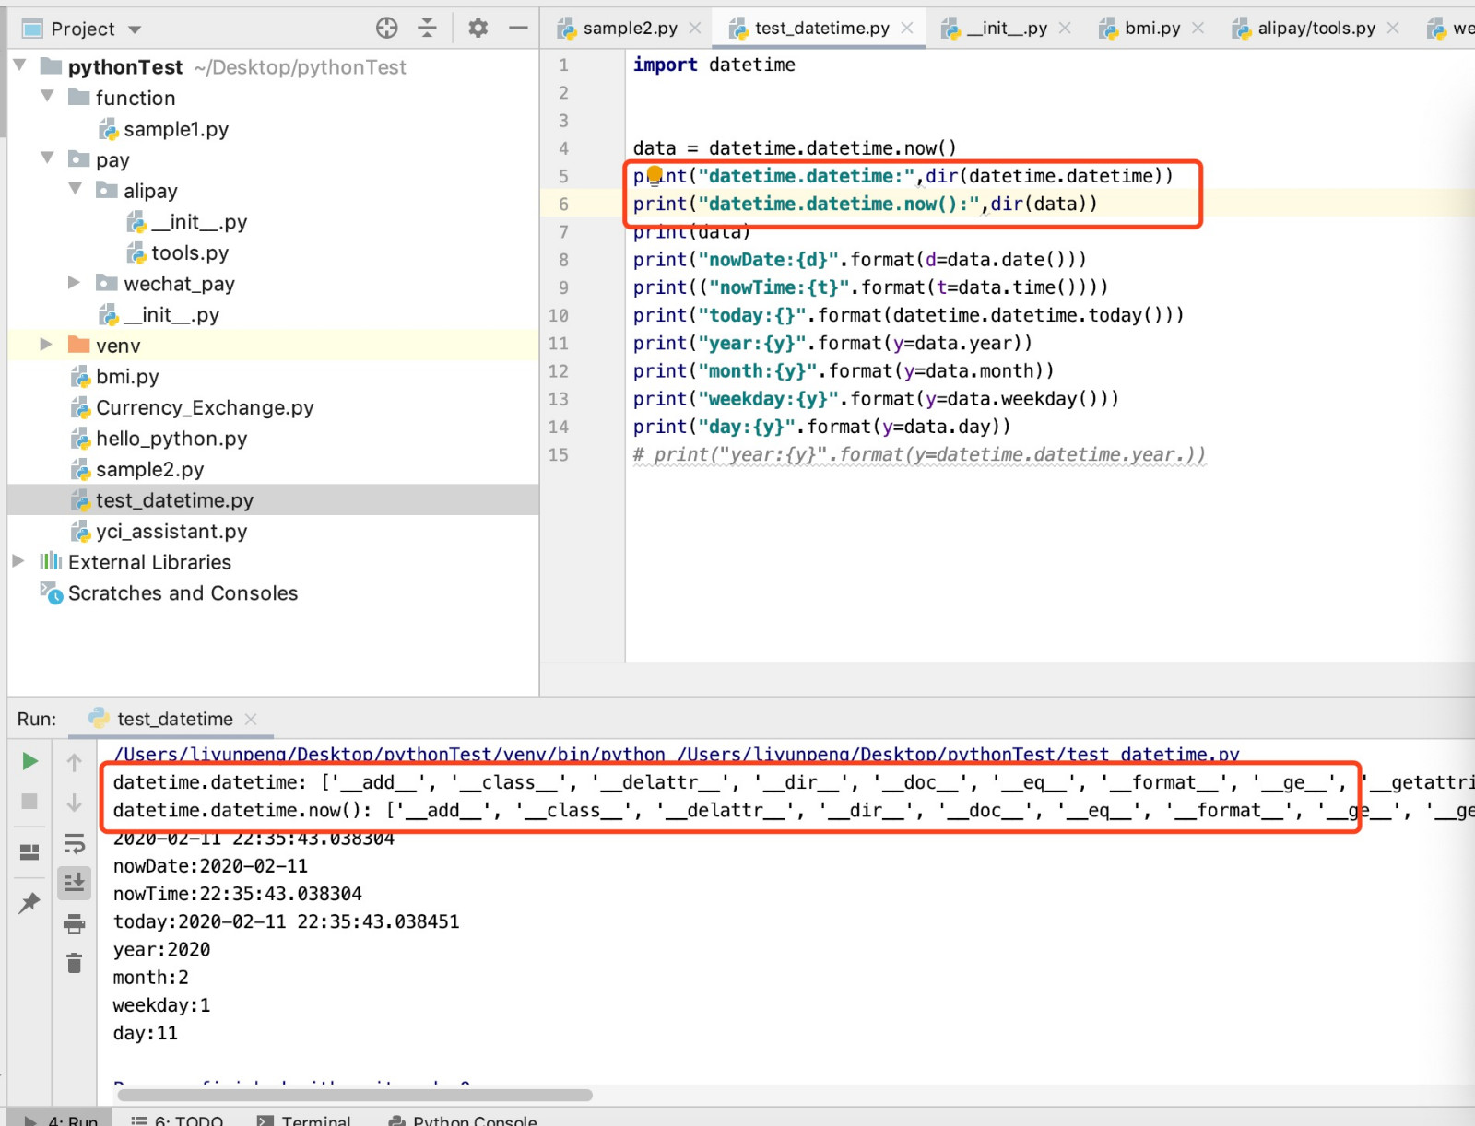Click the Pin Tab icon
1475x1126 pixels.
pos(29,903)
